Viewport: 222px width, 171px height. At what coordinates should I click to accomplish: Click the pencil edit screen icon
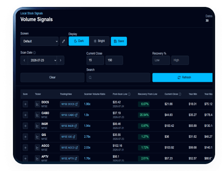tap(63, 41)
